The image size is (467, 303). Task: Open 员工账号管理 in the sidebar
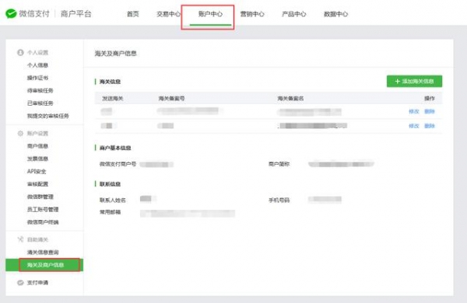(x=43, y=210)
